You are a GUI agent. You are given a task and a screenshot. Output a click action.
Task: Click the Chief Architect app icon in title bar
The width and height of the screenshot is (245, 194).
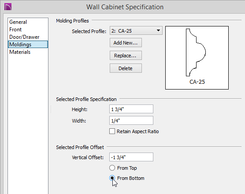pyautogui.click(x=8, y=7)
